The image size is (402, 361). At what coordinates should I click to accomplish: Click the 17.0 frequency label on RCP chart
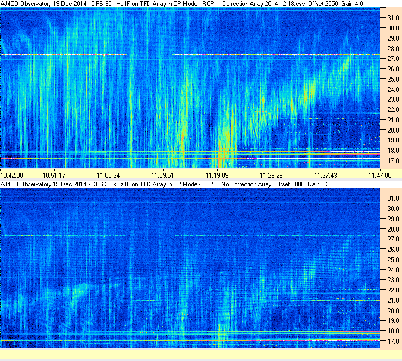tap(393, 161)
